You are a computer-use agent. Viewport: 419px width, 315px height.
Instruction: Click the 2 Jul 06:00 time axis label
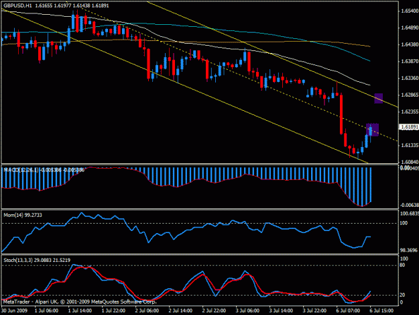147,311
